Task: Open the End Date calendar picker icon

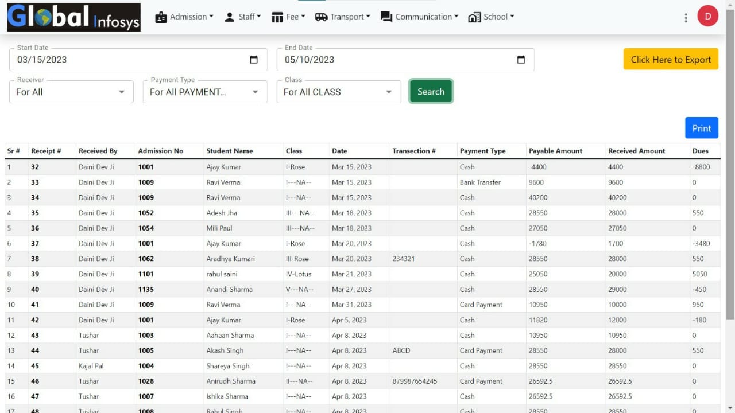Action: 521,60
